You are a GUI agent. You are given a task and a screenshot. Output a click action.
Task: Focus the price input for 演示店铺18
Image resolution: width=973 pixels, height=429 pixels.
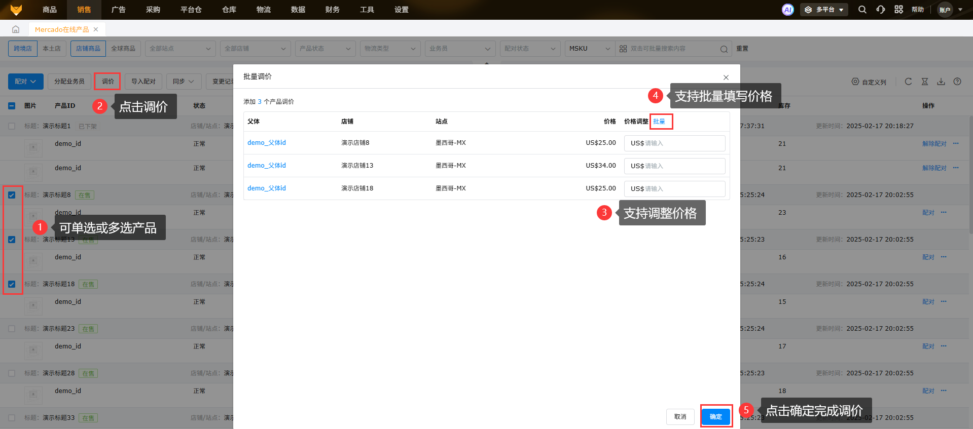pos(675,189)
